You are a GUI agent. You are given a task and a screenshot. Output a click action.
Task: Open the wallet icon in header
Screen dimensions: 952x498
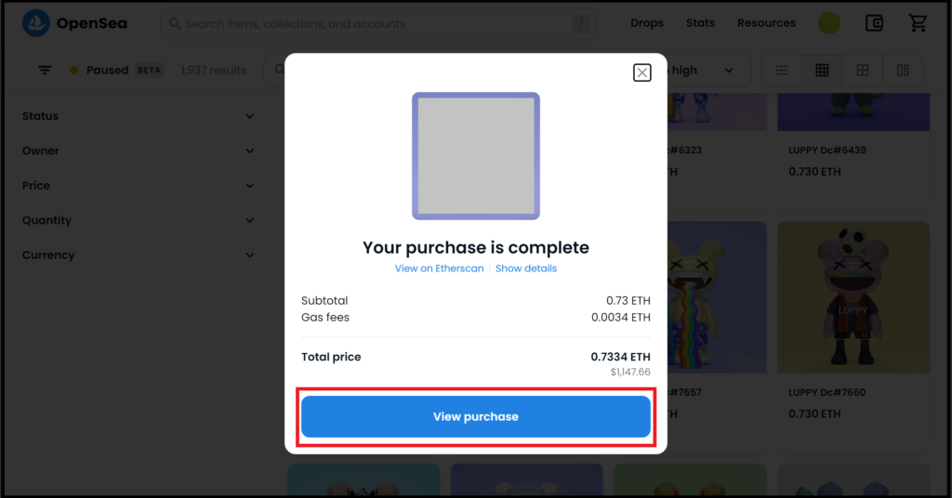coord(874,23)
